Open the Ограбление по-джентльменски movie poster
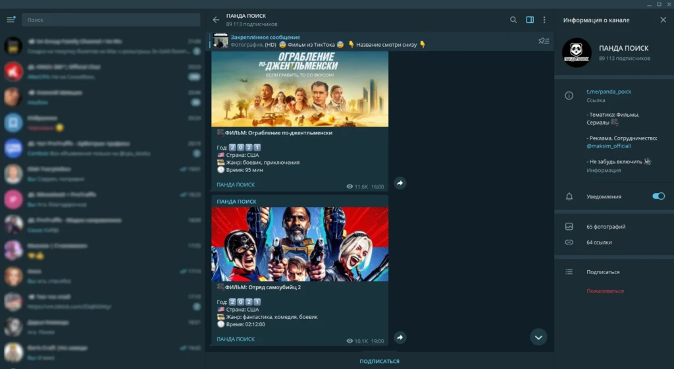Viewport: 674px width, 369px height. [299, 89]
